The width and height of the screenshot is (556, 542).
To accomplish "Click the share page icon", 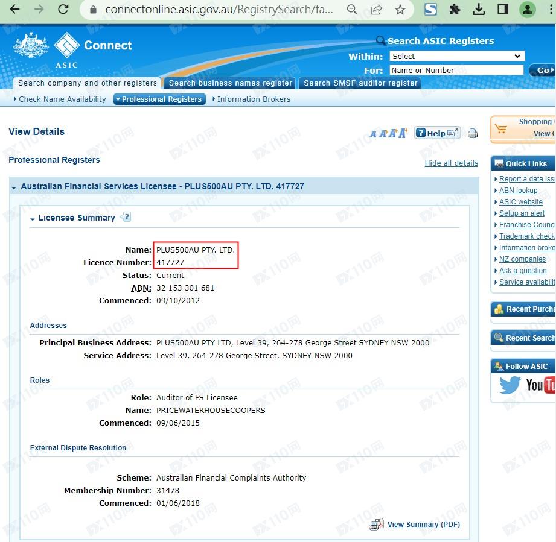I will point(376,10).
